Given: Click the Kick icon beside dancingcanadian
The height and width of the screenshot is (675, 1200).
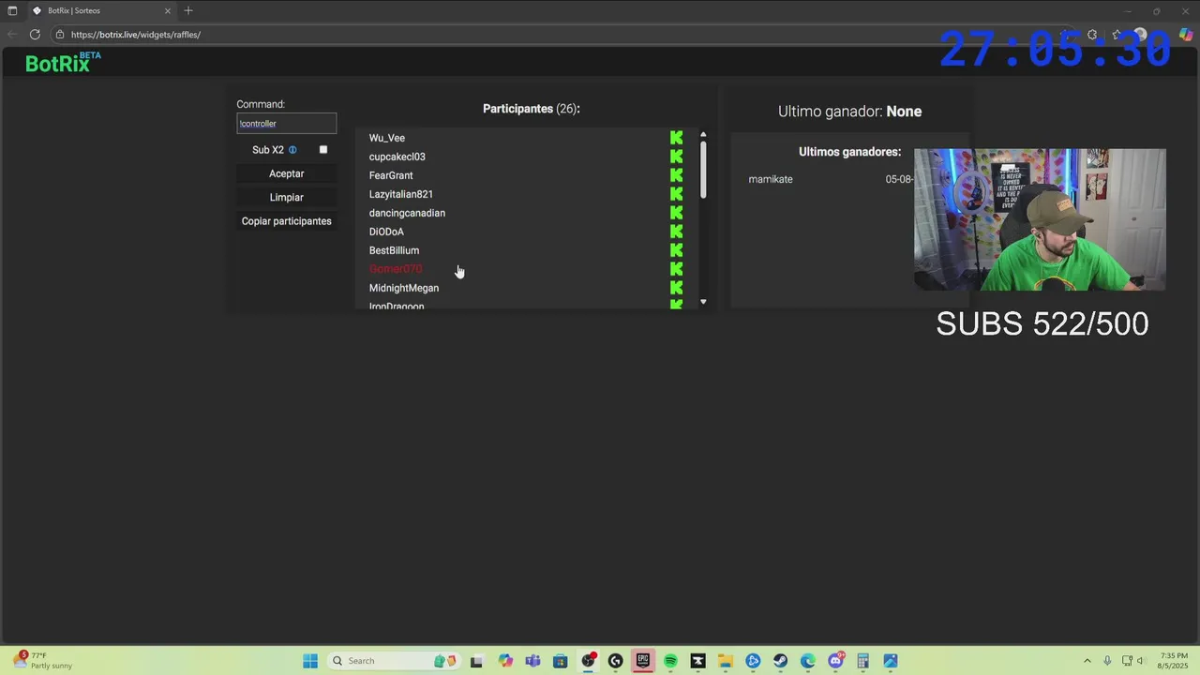Looking at the screenshot, I should tap(677, 213).
